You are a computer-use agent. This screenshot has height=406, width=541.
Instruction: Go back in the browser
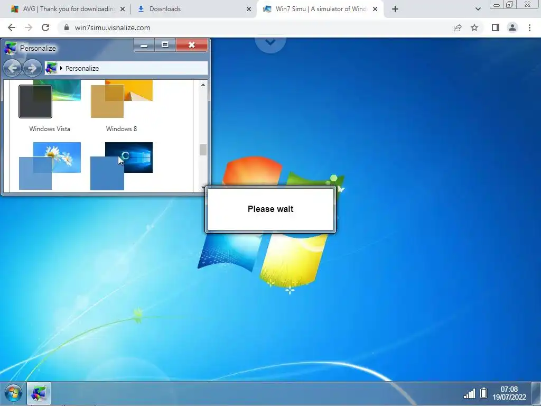pos(12,27)
